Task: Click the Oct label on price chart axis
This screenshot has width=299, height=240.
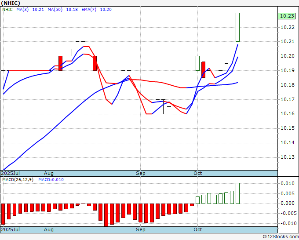Action: click(198, 173)
